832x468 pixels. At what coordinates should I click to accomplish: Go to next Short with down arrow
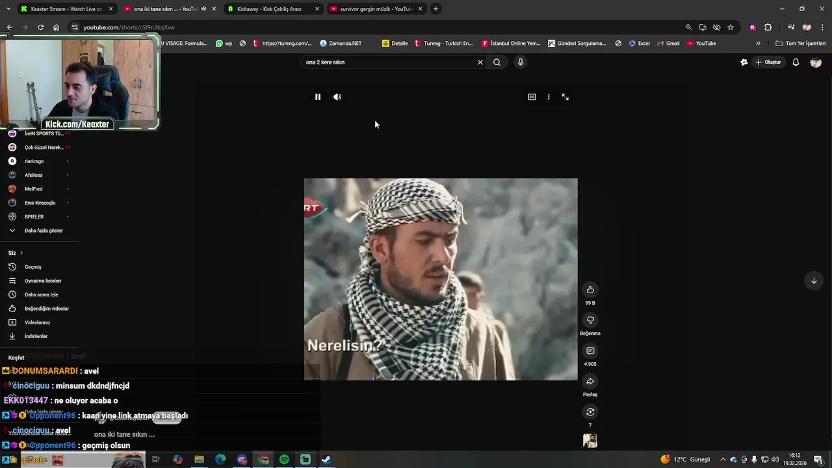point(814,281)
